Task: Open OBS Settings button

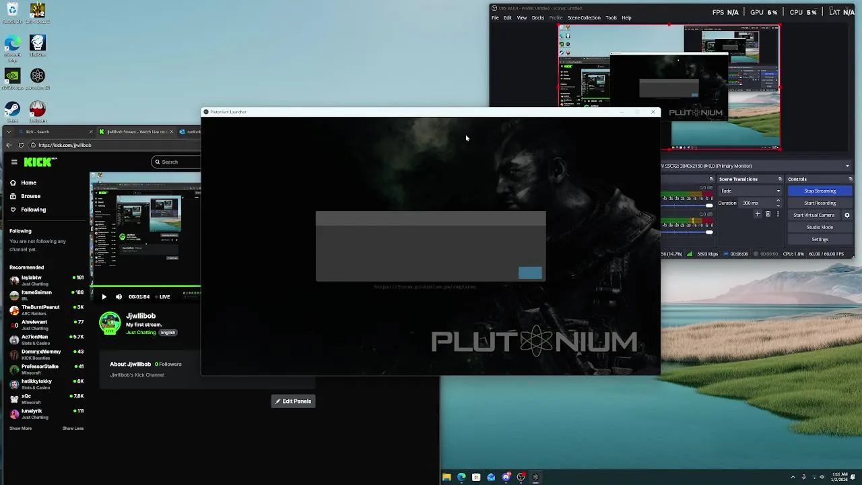Action: click(x=820, y=239)
